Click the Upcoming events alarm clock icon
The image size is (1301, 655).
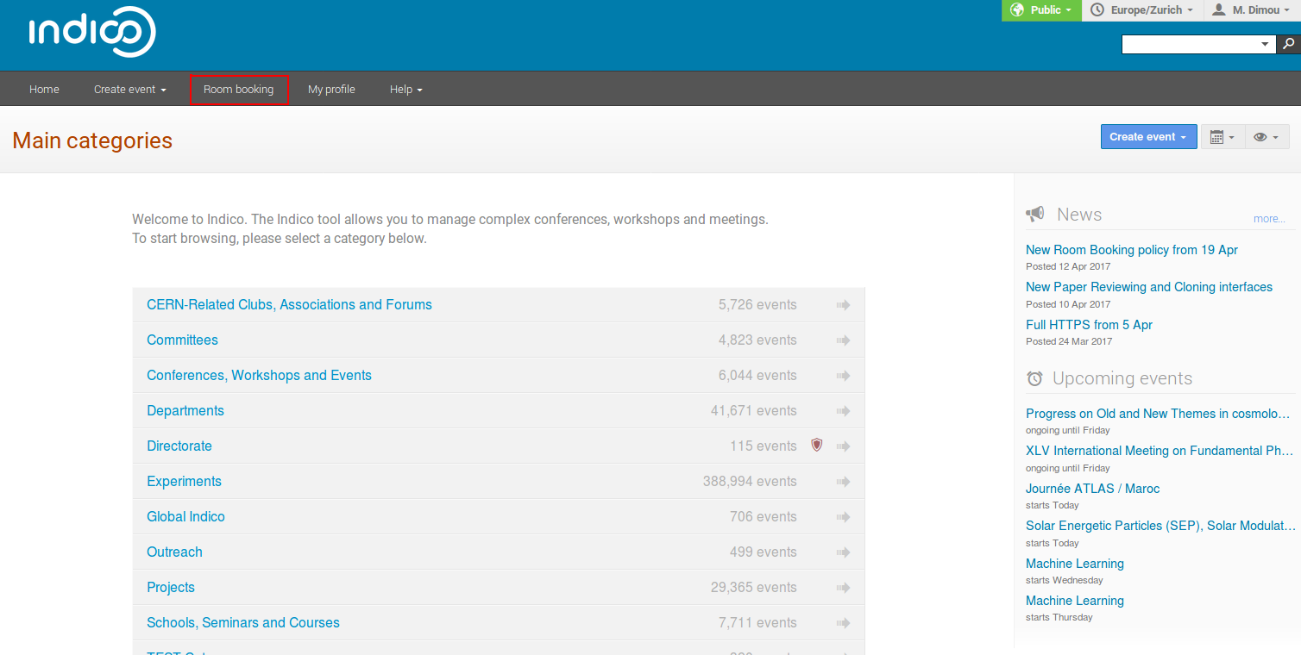(x=1034, y=378)
